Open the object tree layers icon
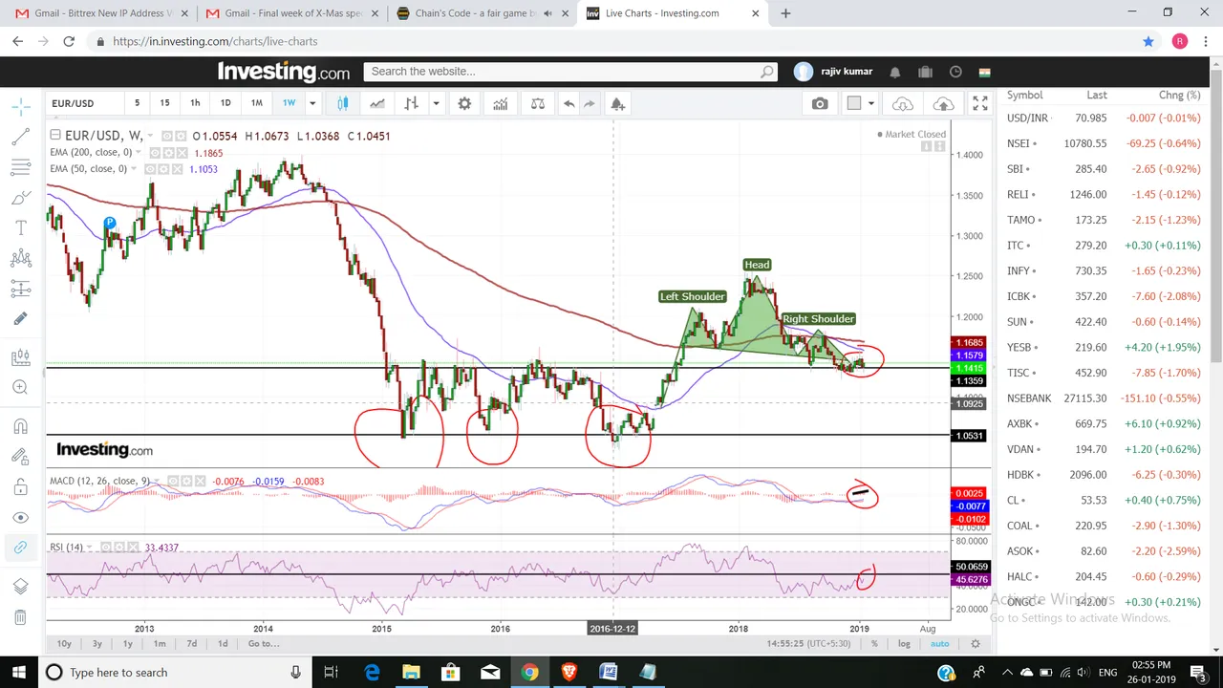 pos(20,587)
